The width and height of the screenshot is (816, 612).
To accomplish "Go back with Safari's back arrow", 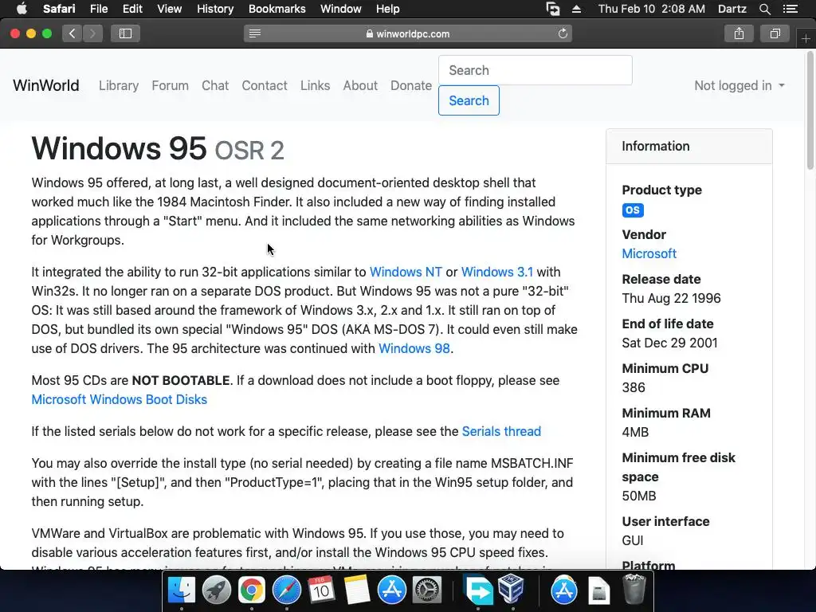I will pos(72,33).
